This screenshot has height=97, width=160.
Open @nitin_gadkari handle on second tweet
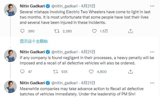point(64,52)
